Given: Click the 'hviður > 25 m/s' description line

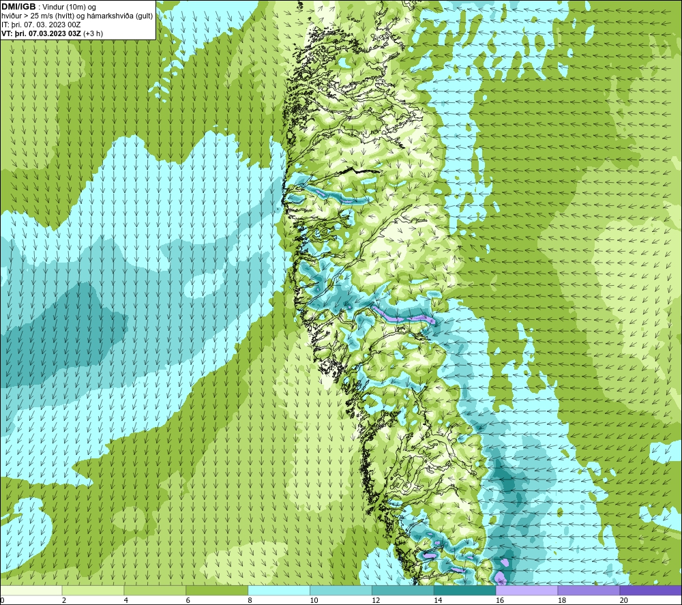Looking at the screenshot, I should click(x=77, y=16).
